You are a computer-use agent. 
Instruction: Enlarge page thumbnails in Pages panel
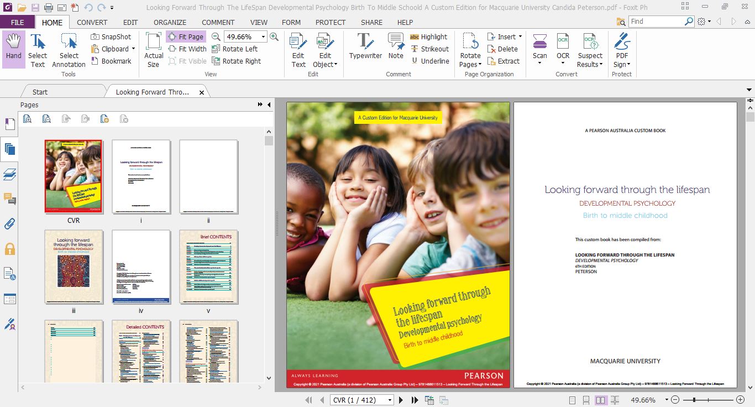[28, 118]
